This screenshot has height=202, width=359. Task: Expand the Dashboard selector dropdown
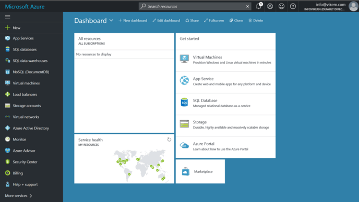coord(111,20)
